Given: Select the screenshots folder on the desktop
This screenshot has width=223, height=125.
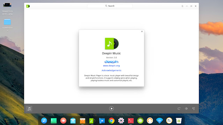Looking at the screenshot, I should coord(7,25).
